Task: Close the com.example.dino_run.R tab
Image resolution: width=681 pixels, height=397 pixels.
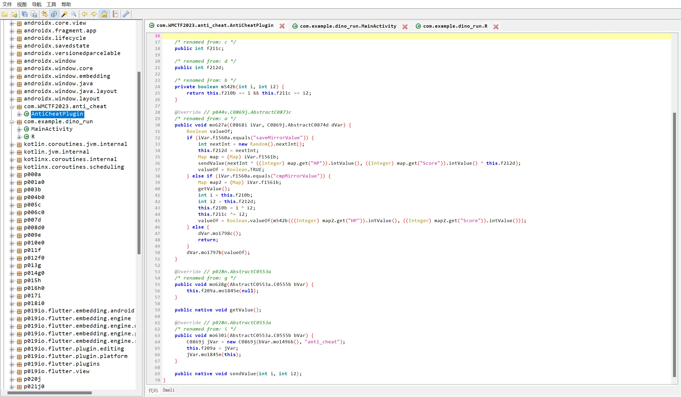Action: click(x=496, y=27)
